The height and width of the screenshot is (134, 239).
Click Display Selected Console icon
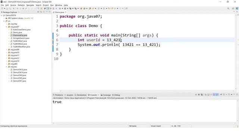pos(224,95)
